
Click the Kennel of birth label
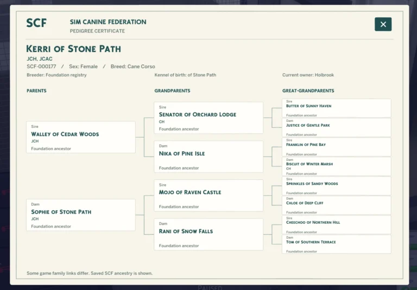tap(185, 75)
